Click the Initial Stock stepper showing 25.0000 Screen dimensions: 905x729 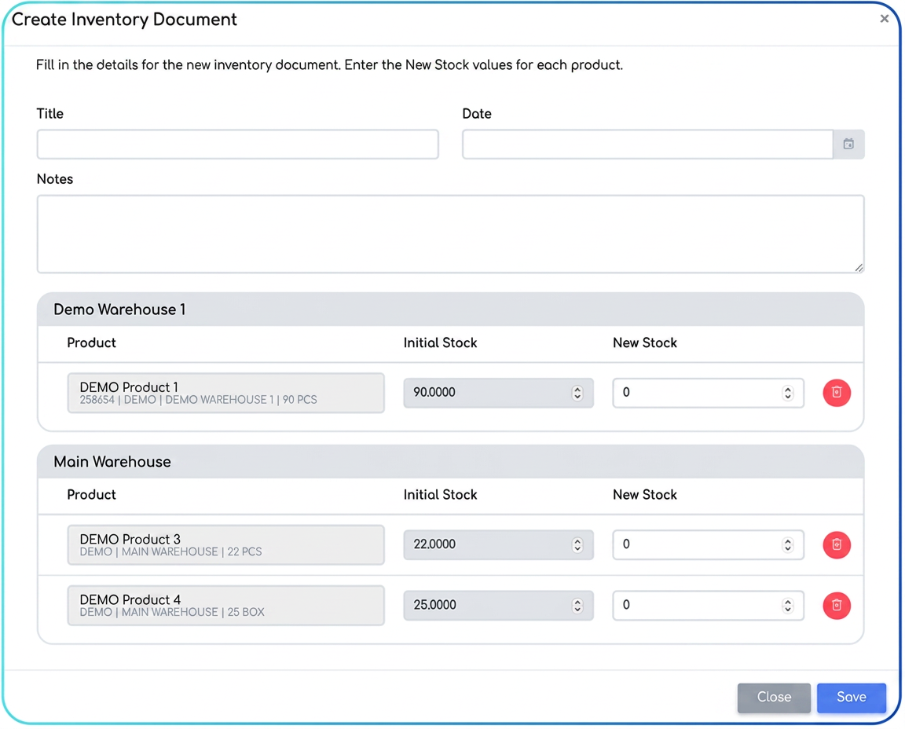tap(577, 606)
